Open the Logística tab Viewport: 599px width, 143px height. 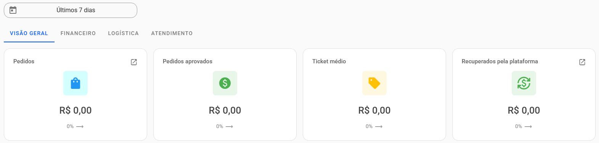point(124,34)
